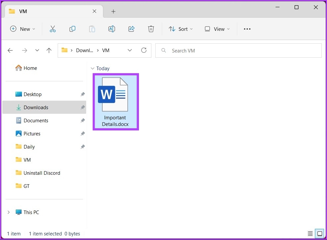Image resolution: width=327 pixels, height=240 pixels.
Task: Switch to large thumbnails view layout
Action: tap(320, 234)
